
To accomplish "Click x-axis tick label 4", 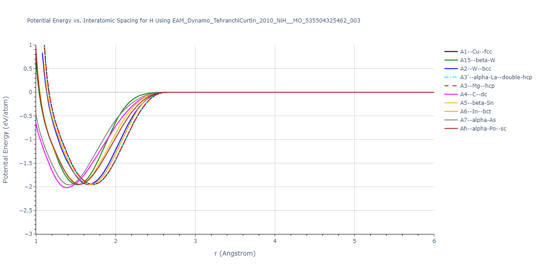I will pyautogui.click(x=275, y=241).
